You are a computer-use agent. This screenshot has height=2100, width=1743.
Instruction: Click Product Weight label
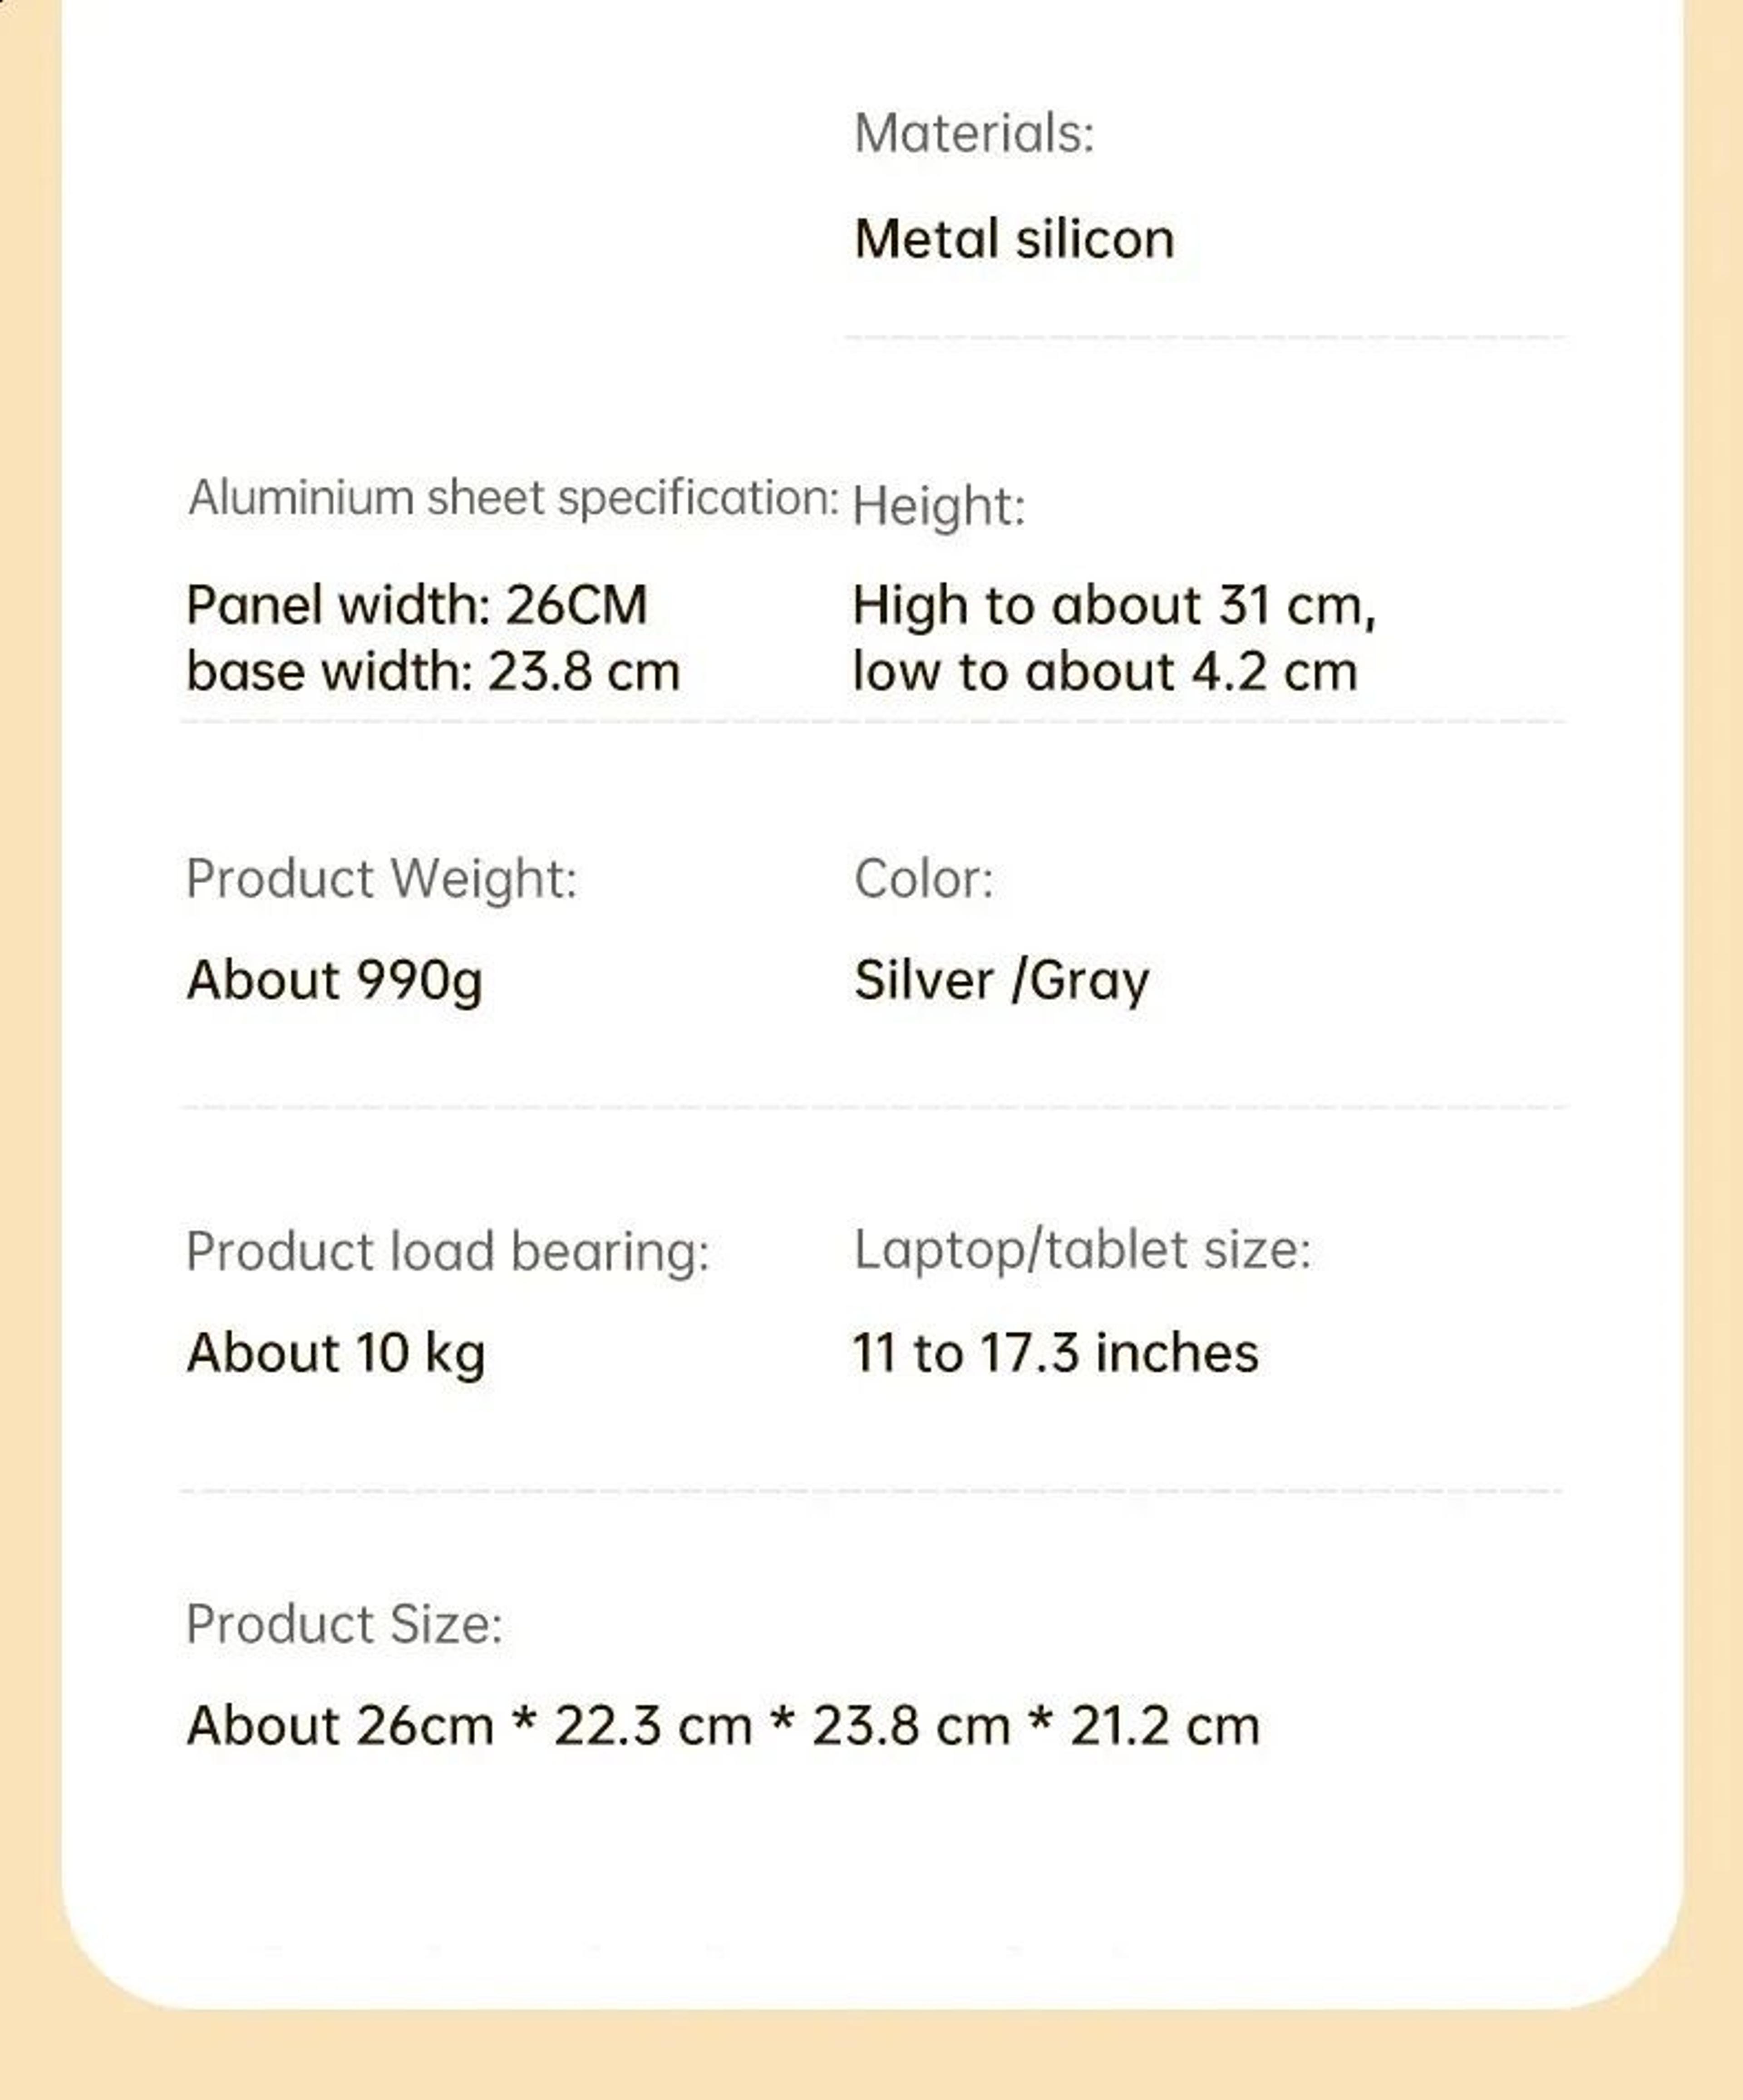click(382, 879)
